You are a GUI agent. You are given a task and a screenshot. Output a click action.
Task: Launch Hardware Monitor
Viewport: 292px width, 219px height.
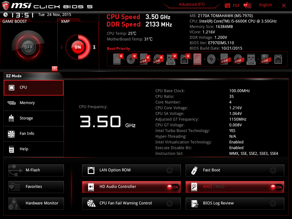[x=36, y=204]
